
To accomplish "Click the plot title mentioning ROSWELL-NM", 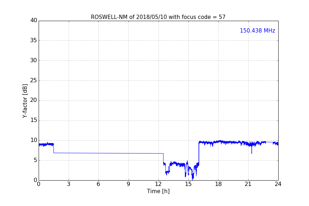I will coord(158,17).
